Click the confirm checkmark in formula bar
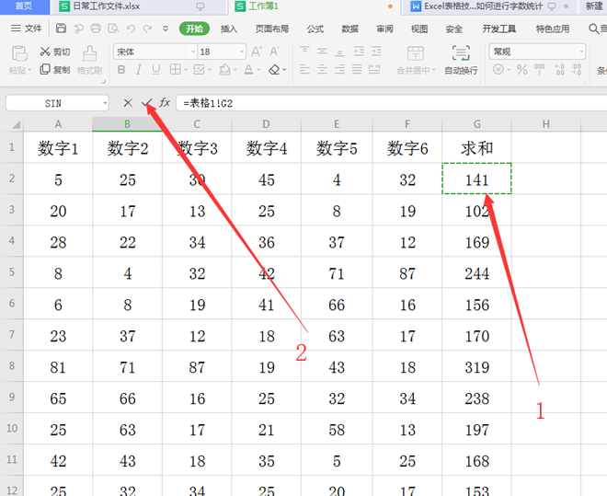Viewport: 607px width, 496px height. [x=146, y=103]
